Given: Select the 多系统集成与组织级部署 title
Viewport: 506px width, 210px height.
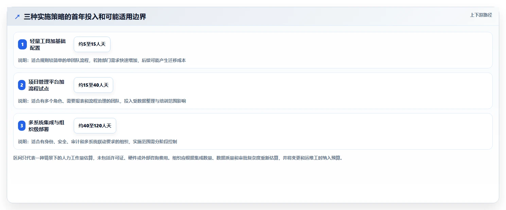Looking at the screenshot, I should (46, 126).
